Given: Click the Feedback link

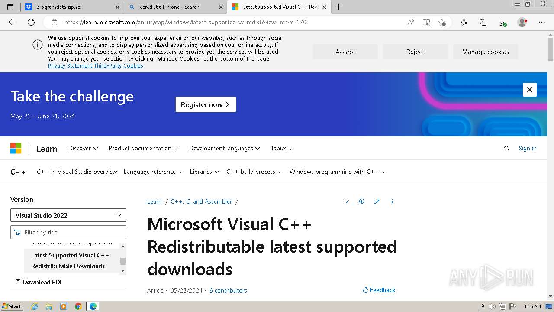Looking at the screenshot, I should click(379, 290).
